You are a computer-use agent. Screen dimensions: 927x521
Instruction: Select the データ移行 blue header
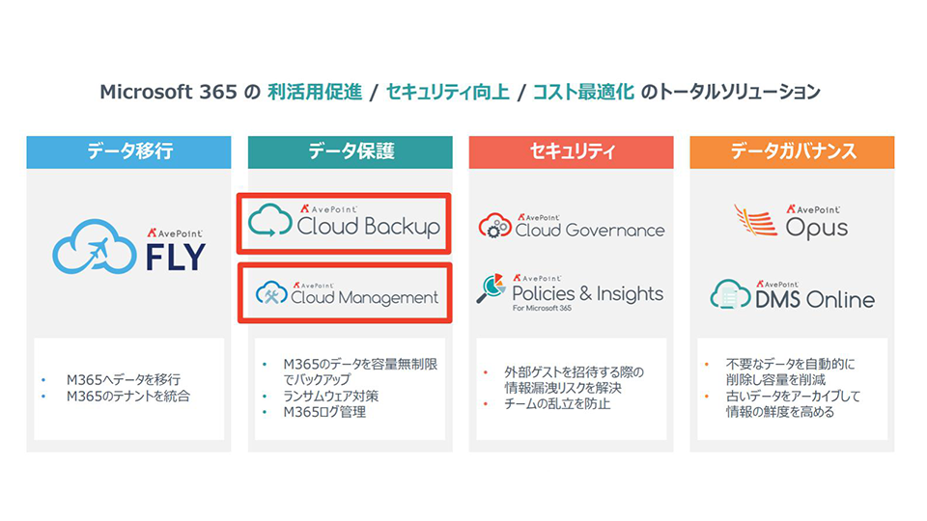pyautogui.click(x=128, y=152)
